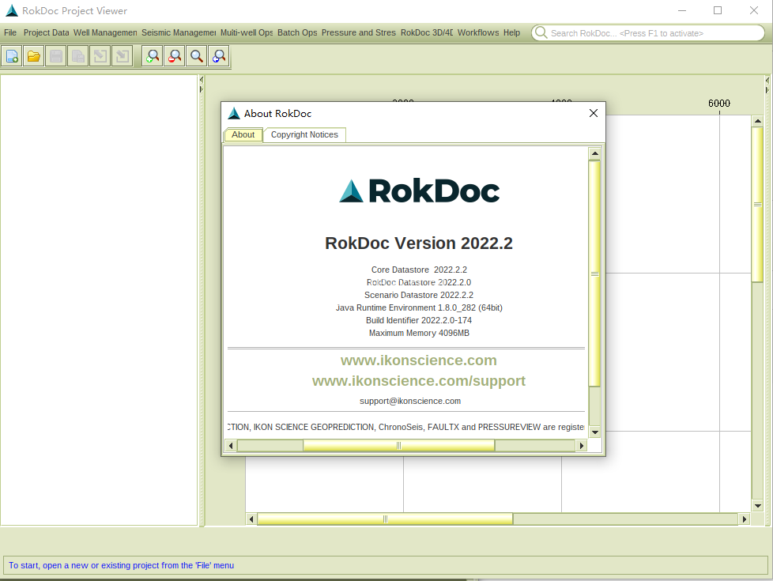
Task: Open the Seismic Management menu
Action: [179, 32]
